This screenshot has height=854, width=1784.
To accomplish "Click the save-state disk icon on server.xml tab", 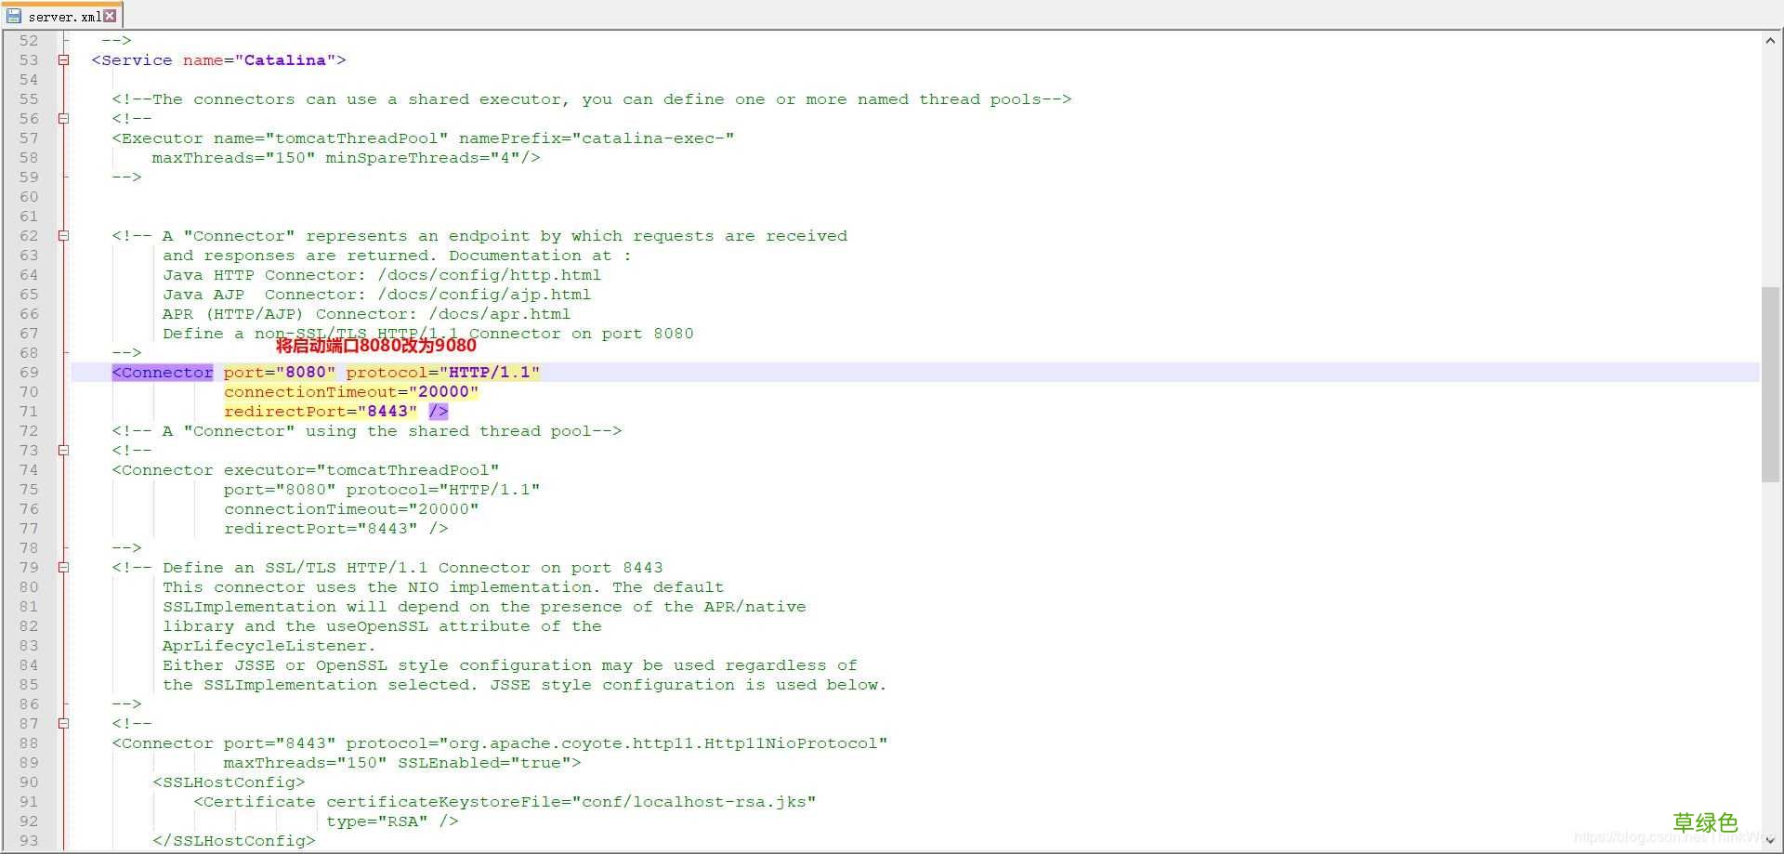I will (14, 16).
